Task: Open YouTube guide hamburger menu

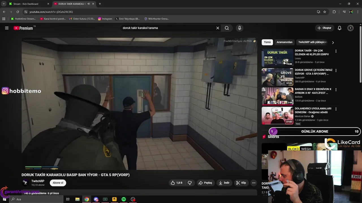Action: [x=7, y=28]
